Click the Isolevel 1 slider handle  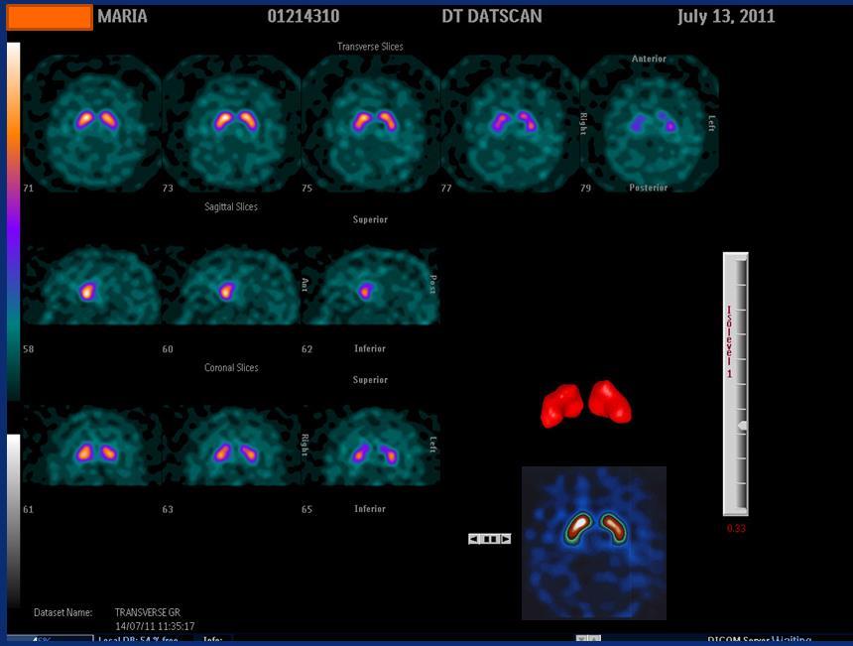742,426
